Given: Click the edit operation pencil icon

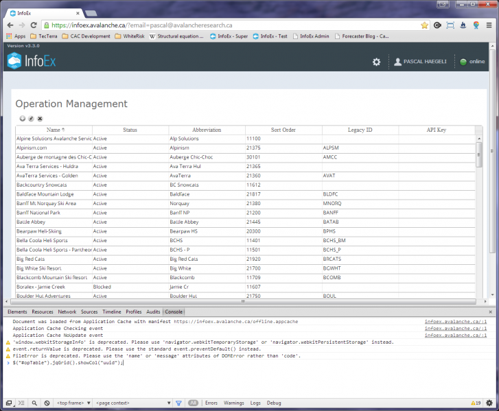Looking at the screenshot, I should [x=31, y=119].
